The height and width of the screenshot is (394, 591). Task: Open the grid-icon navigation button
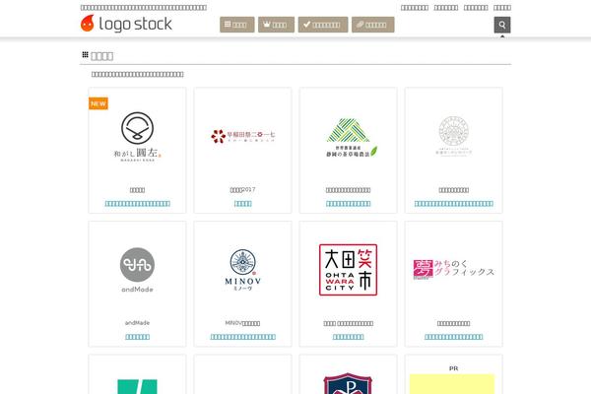pyautogui.click(x=237, y=25)
